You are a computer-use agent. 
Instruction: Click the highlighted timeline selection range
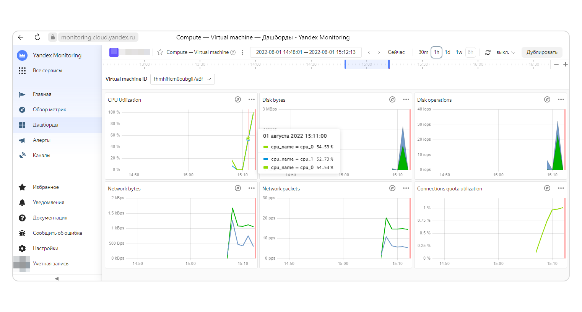tap(367, 64)
